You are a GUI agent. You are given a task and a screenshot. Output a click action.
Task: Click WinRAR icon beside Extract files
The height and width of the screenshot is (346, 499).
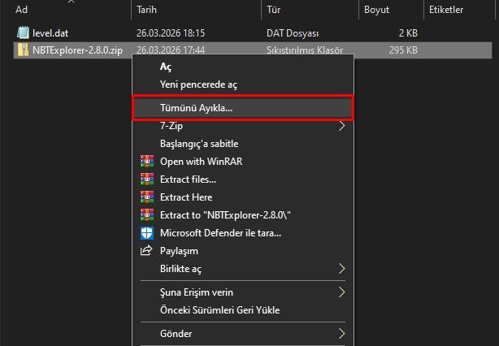[x=146, y=179]
